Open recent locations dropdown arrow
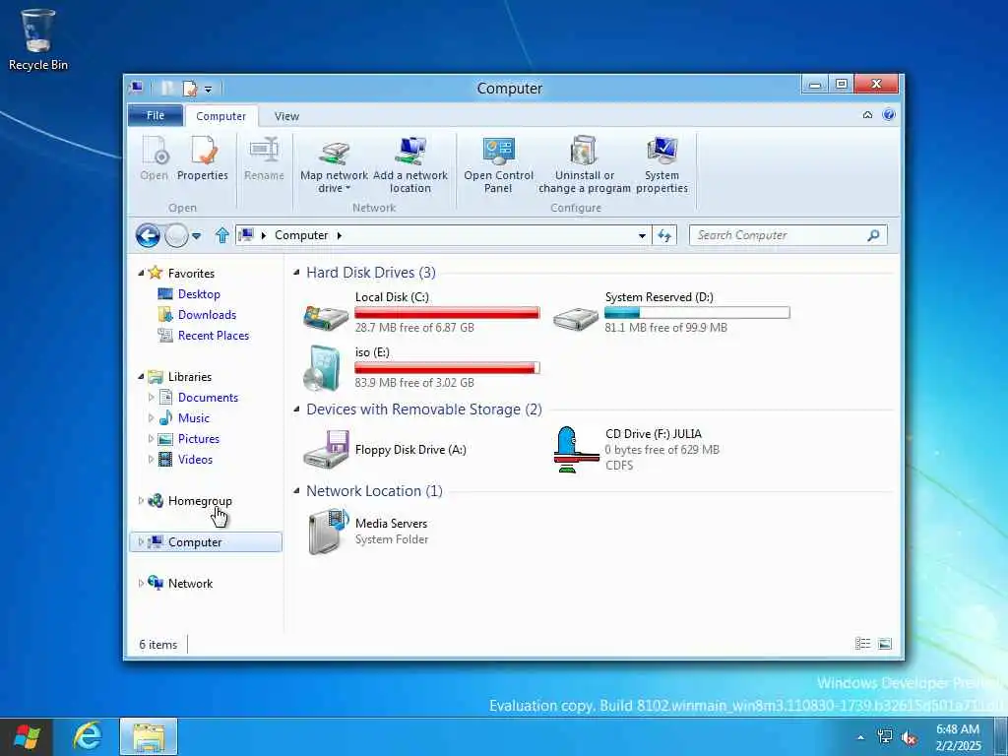The height and width of the screenshot is (756, 1008). pyautogui.click(x=196, y=236)
